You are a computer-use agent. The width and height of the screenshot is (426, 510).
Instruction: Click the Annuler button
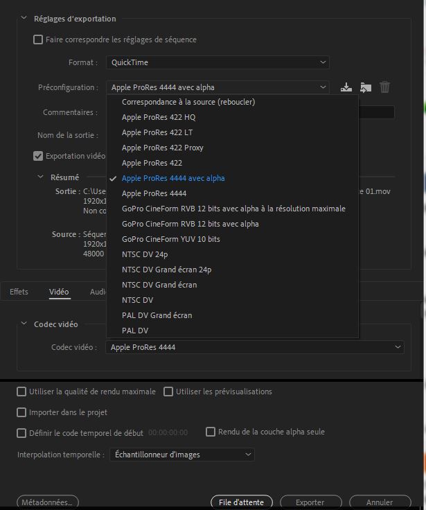[x=380, y=502]
